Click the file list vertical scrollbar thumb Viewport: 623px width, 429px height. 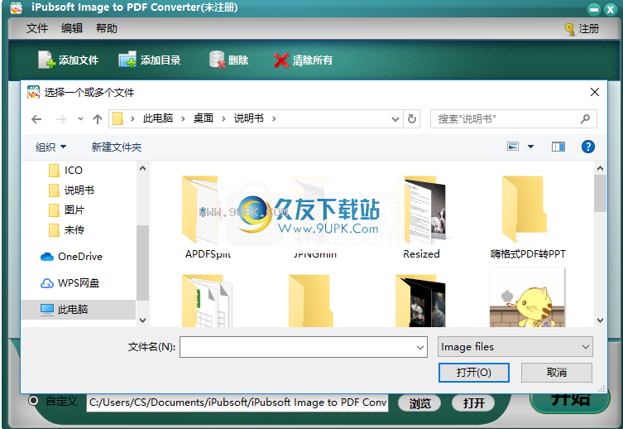[x=600, y=194]
